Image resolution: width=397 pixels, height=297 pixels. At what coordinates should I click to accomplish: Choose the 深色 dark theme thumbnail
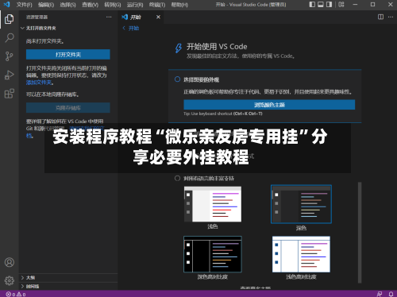[301, 204]
